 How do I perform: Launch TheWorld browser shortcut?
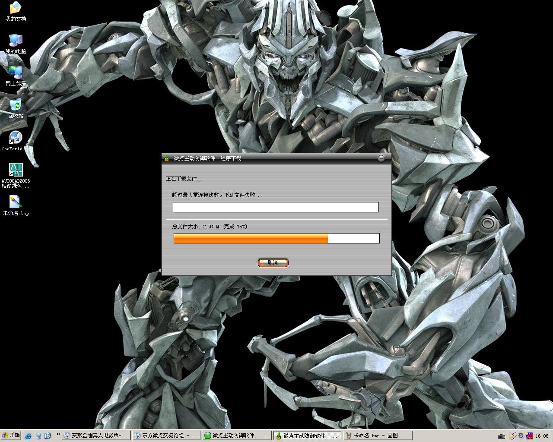[x=16, y=141]
